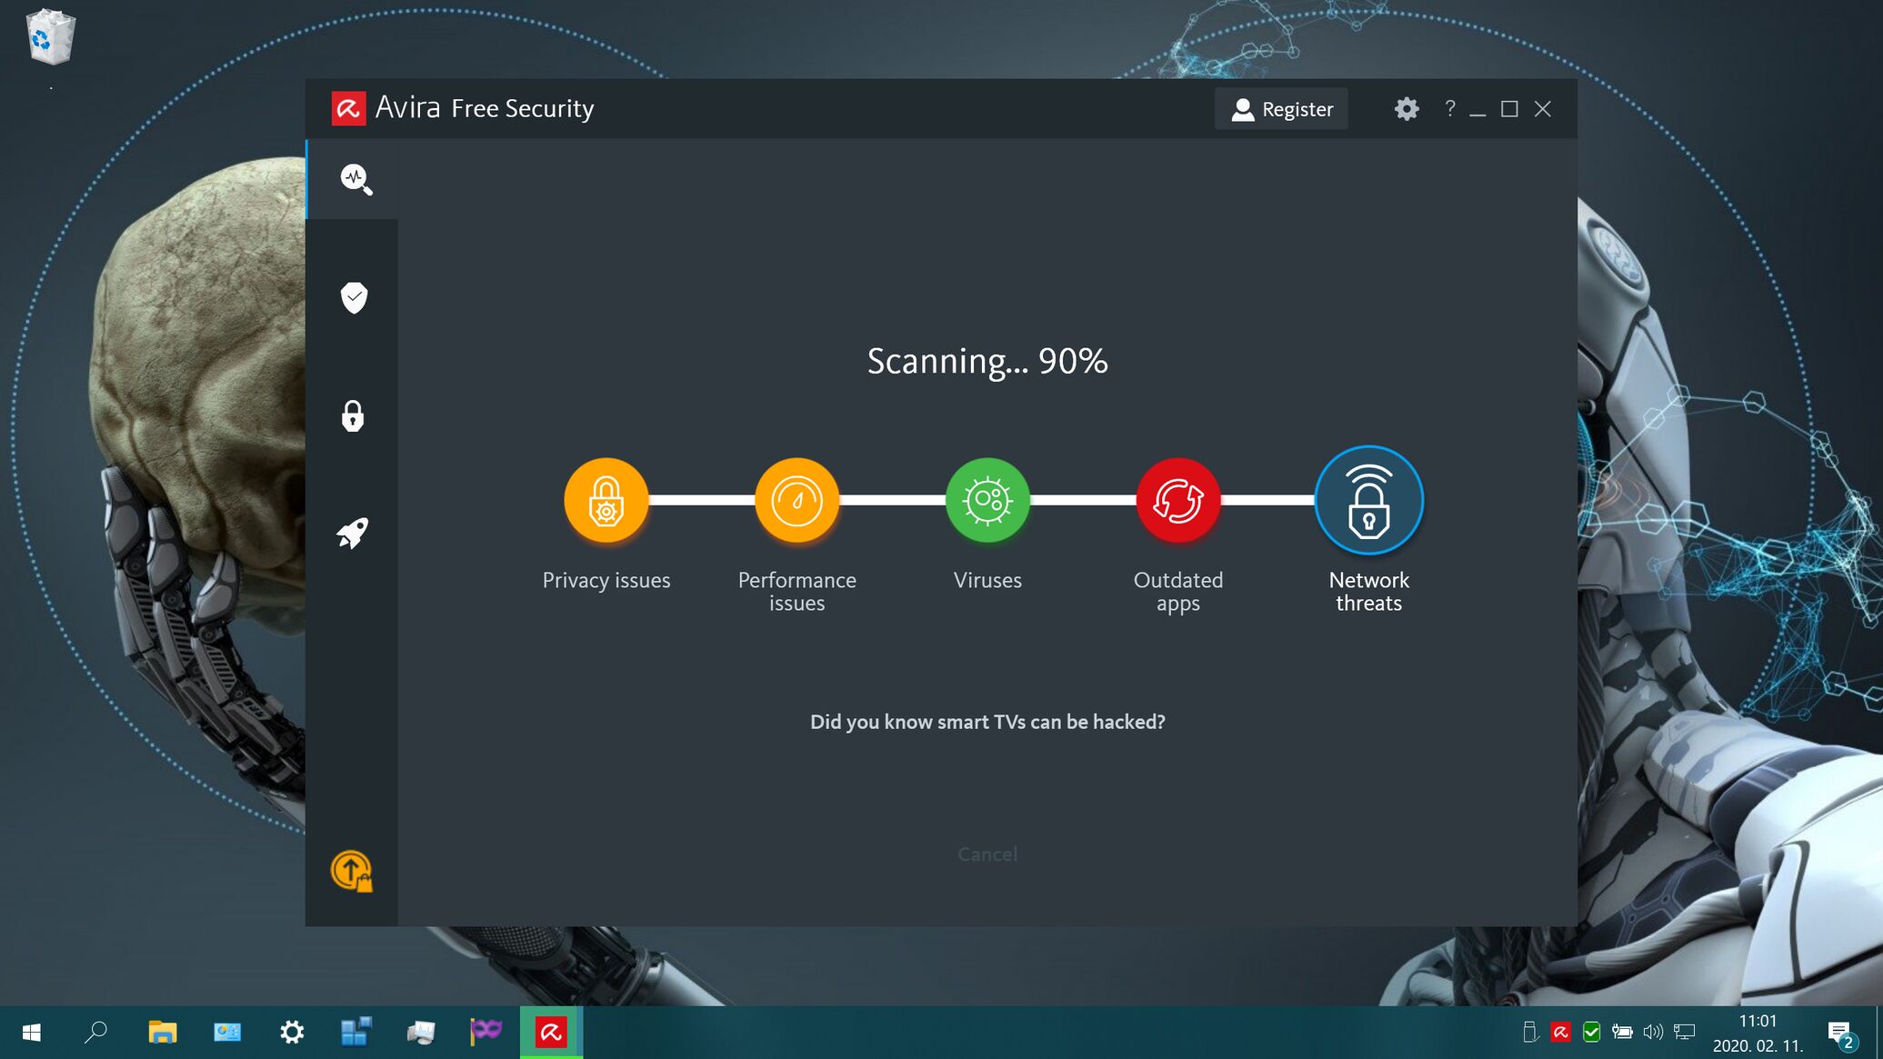The image size is (1883, 1059).
Task: Click the 'Outdated apps' label
Action: (1178, 592)
